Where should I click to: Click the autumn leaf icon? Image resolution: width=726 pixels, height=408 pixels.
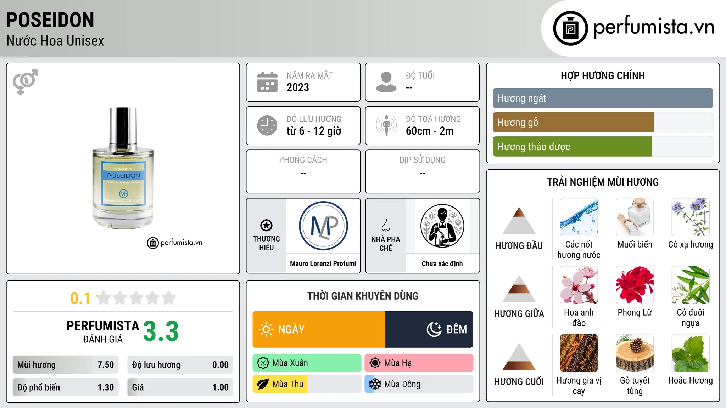click(x=263, y=384)
